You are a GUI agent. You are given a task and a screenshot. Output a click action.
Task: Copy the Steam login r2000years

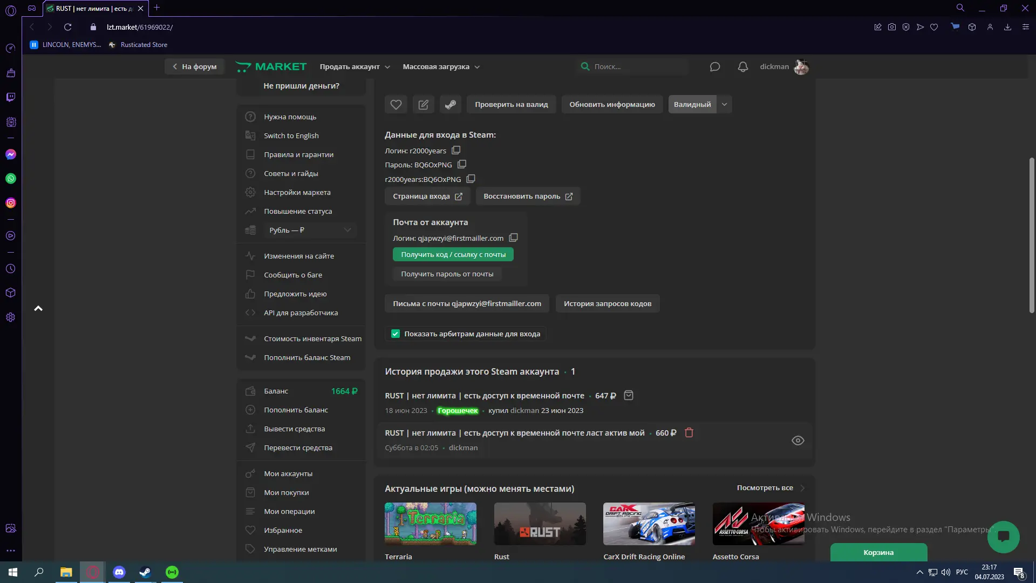tap(456, 150)
